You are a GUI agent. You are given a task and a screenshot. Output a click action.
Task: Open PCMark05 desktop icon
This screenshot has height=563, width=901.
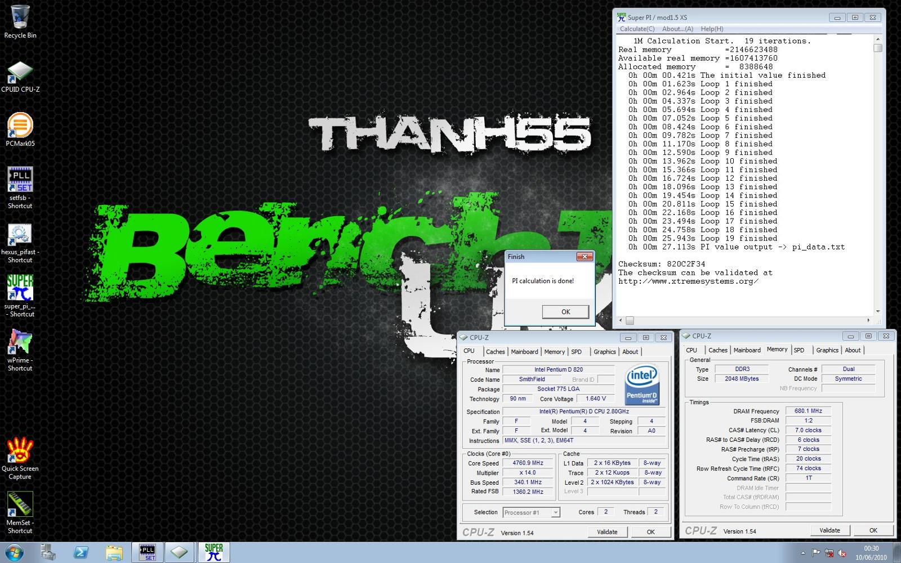(x=20, y=129)
